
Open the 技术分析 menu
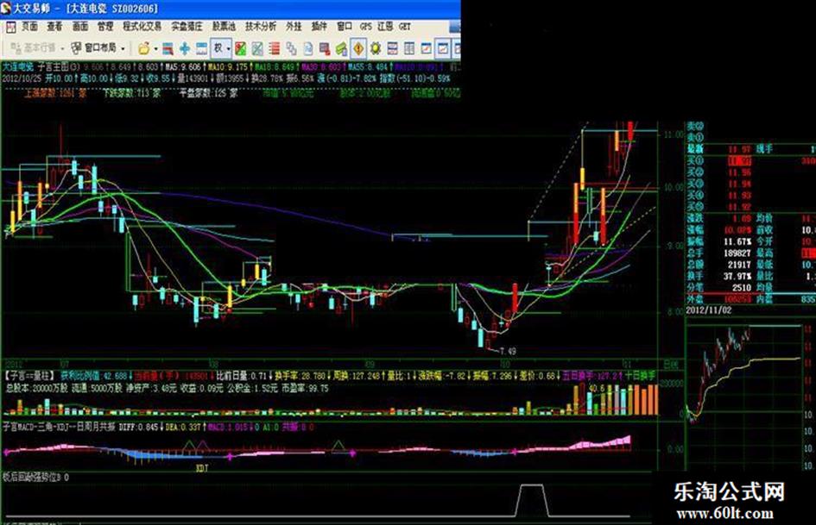click(261, 27)
